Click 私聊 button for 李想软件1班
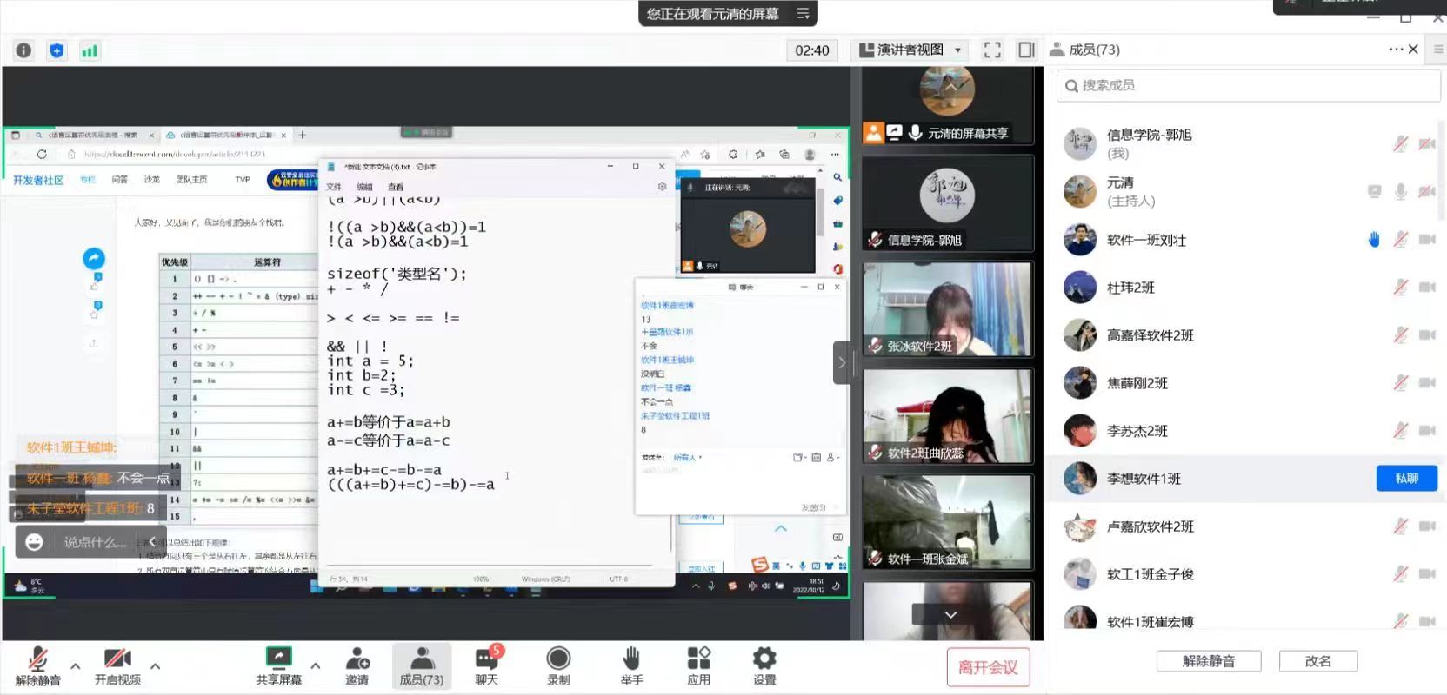 click(x=1406, y=479)
